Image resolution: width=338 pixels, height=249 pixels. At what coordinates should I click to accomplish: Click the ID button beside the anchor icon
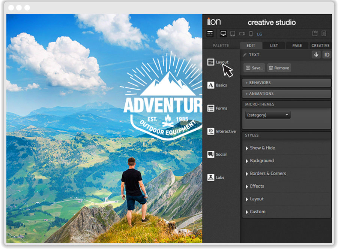point(327,55)
